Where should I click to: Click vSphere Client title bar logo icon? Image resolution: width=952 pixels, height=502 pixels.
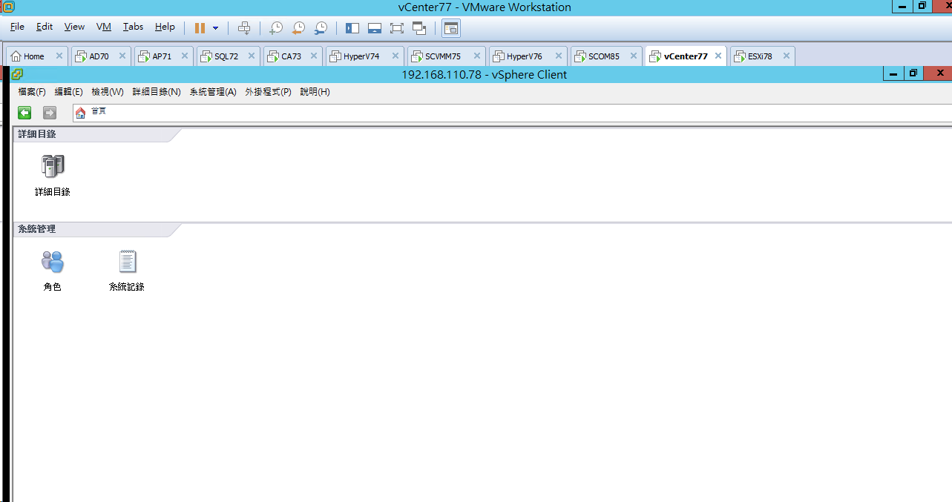[x=17, y=74]
